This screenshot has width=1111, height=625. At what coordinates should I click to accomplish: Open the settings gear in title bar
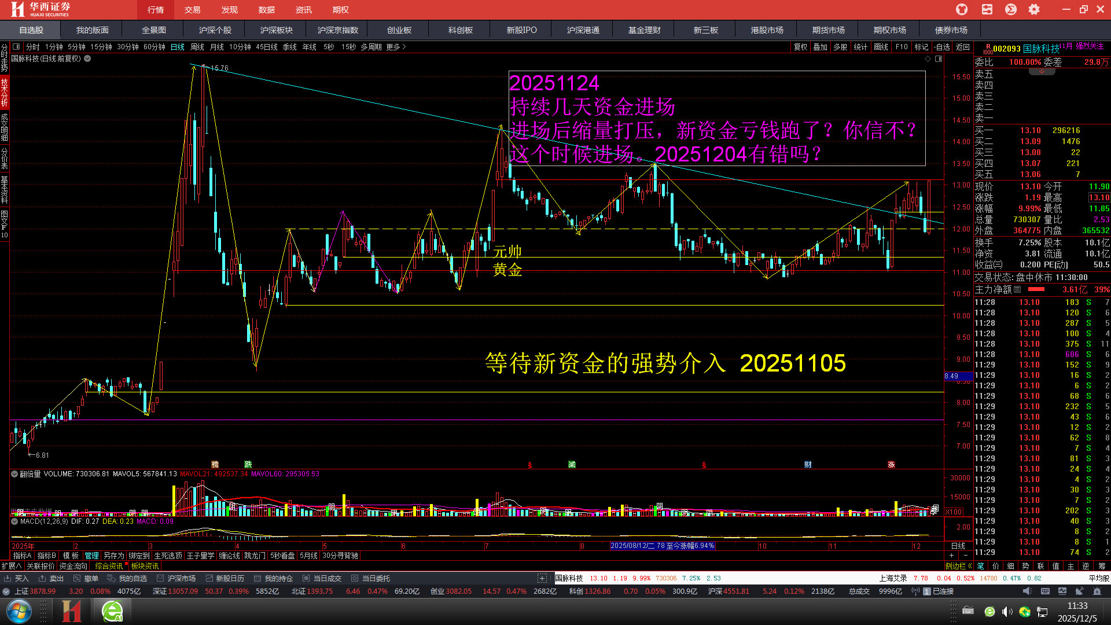[x=1034, y=9]
